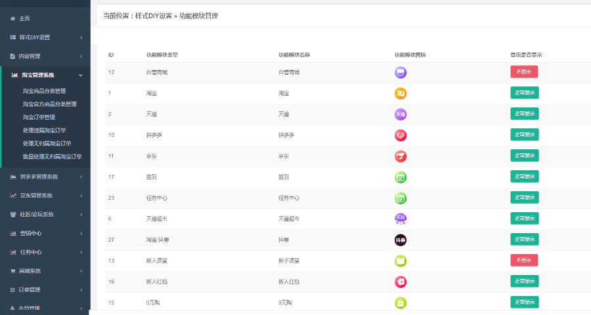Expand the 京东管理系统 sidebar menu
Image resolution: width=591 pixels, height=315 pixels.
[45, 195]
